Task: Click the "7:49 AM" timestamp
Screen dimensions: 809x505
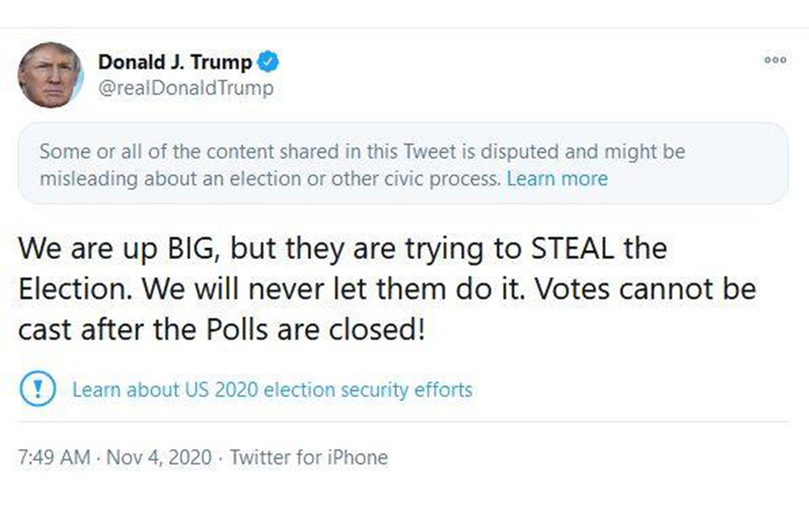Action: [54, 458]
